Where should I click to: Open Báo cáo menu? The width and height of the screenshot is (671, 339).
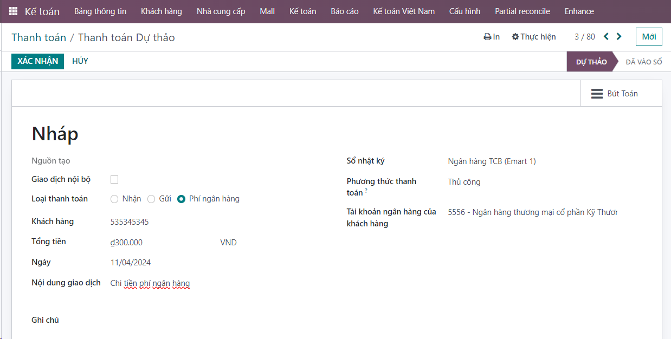click(345, 11)
